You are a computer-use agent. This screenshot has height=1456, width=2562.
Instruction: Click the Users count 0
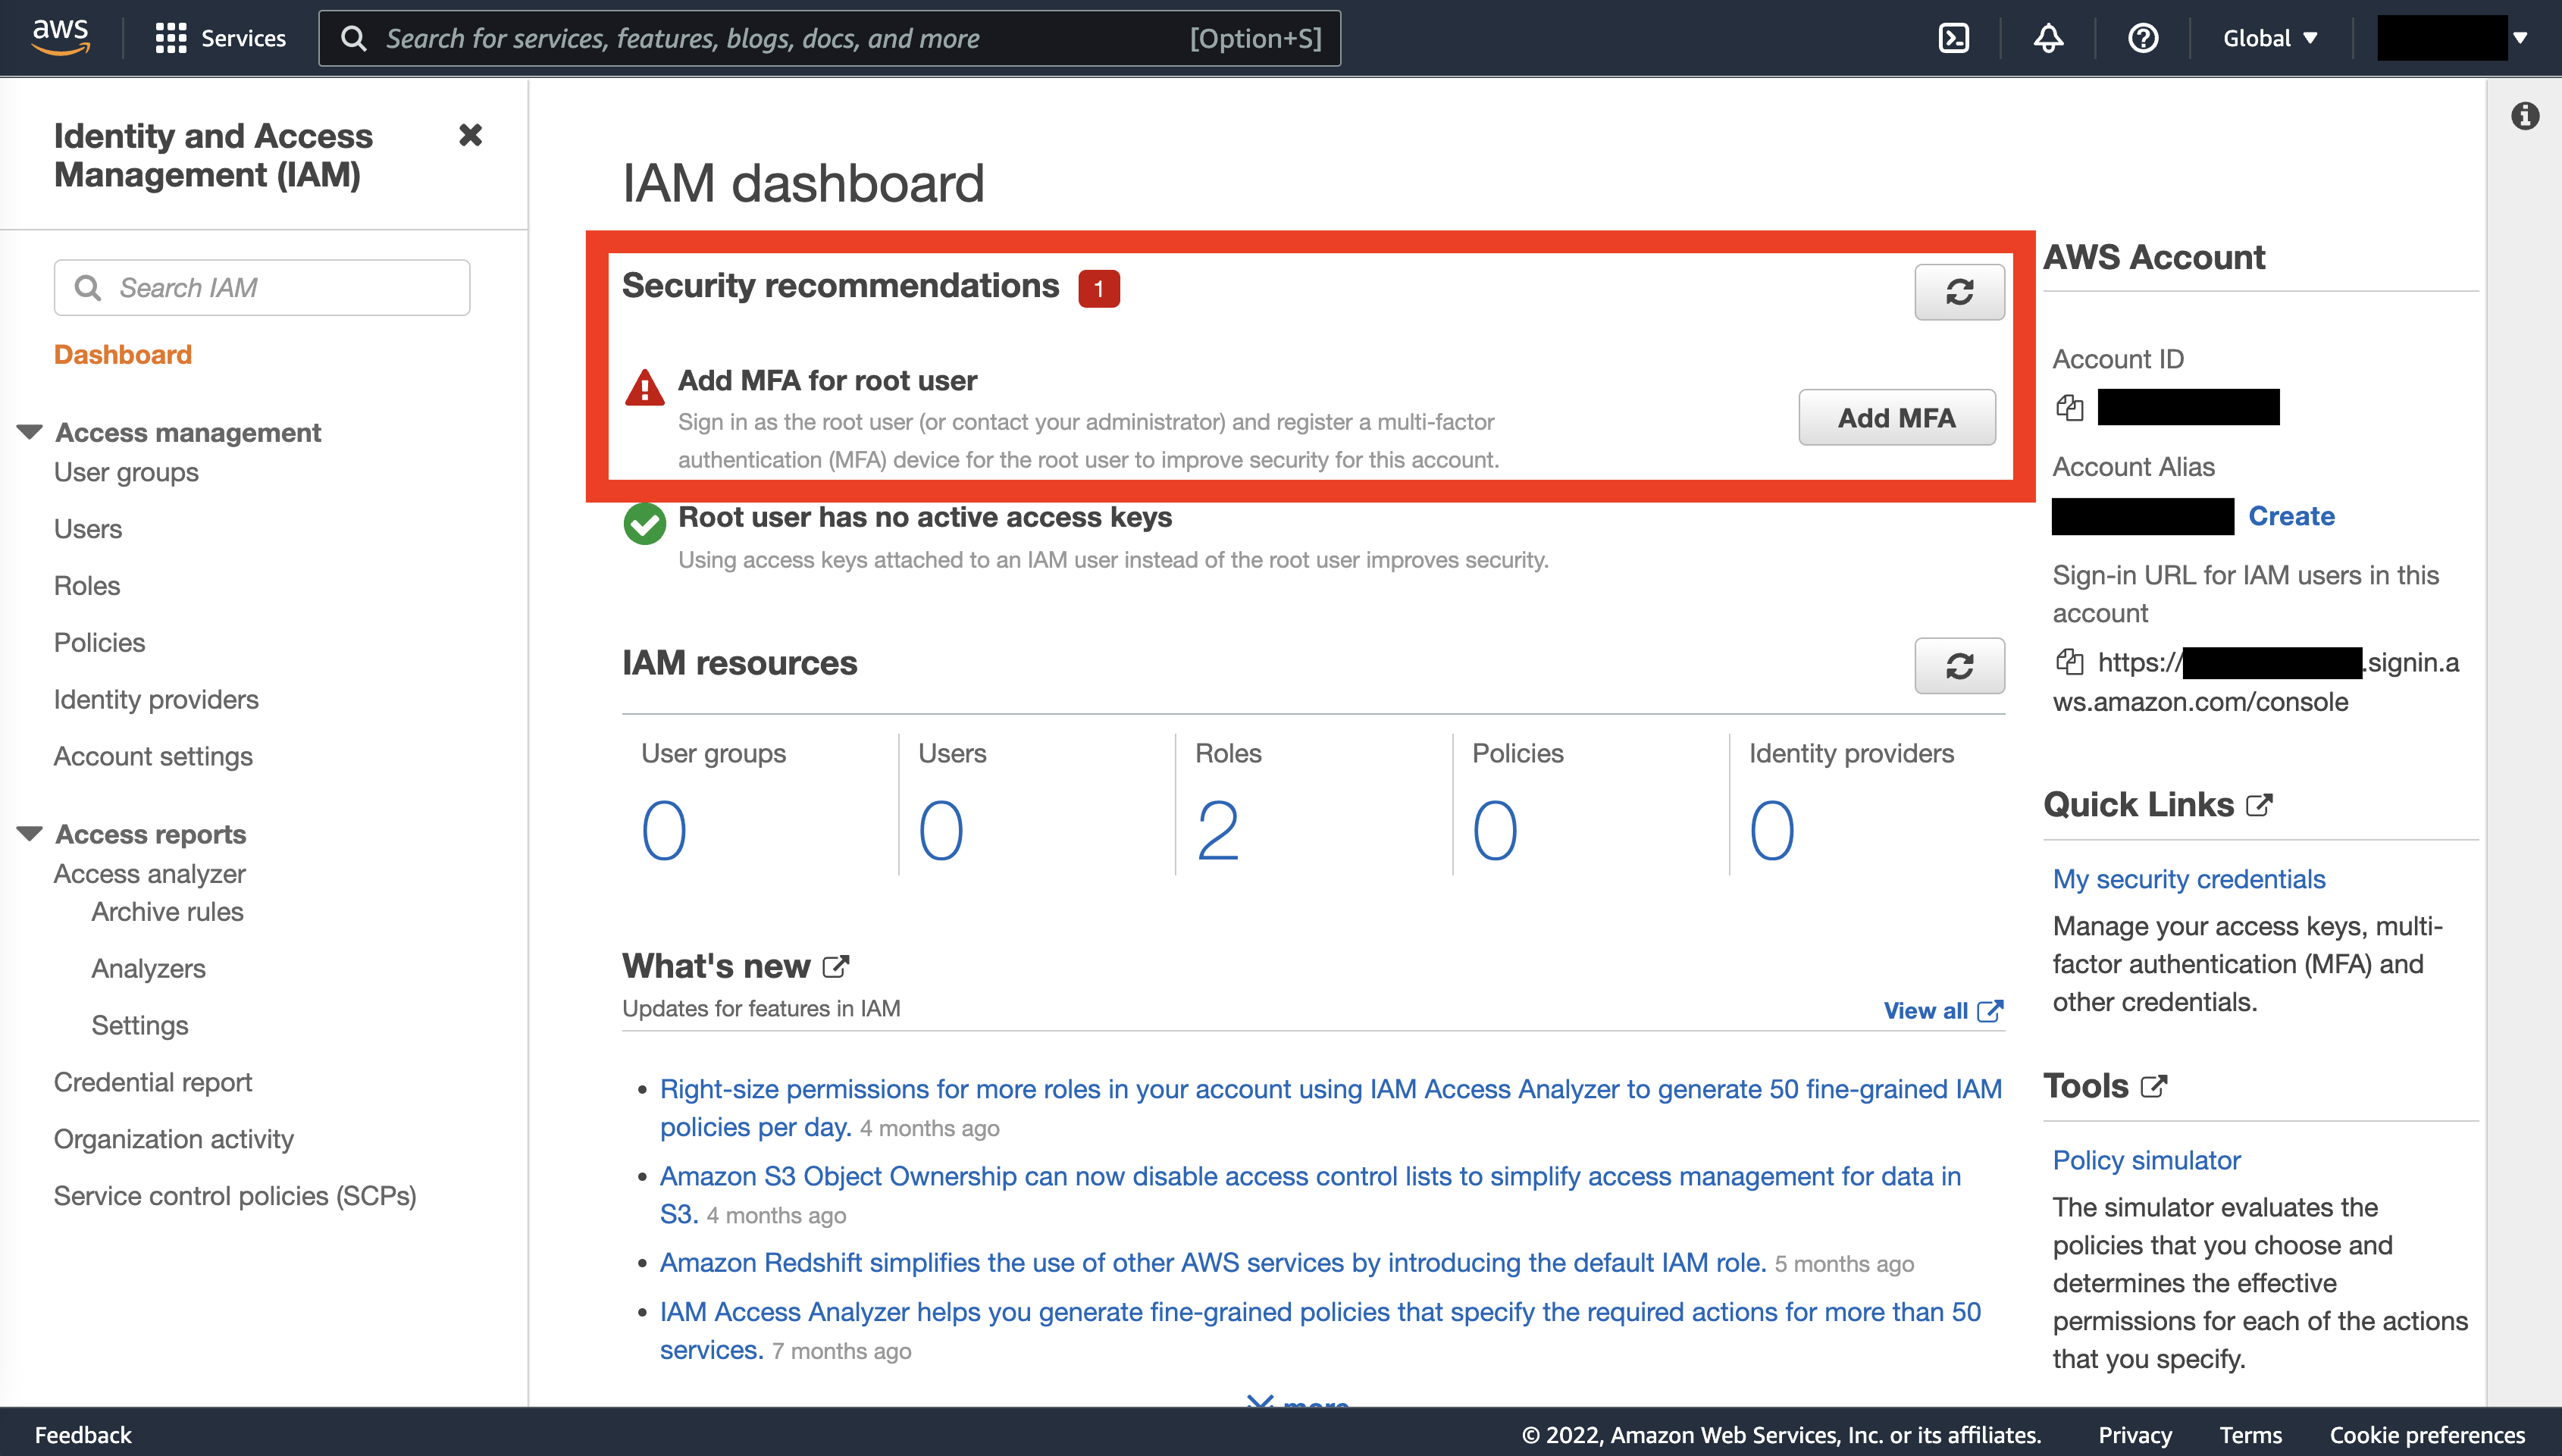pos(941,830)
